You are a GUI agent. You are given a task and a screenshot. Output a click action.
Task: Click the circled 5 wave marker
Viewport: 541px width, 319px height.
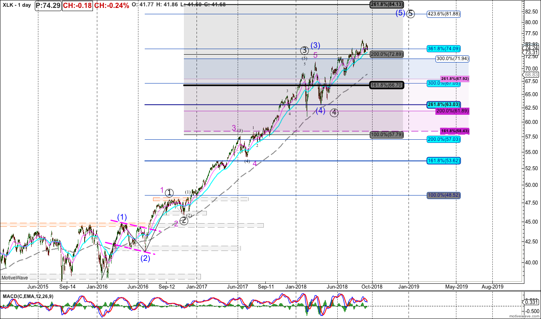click(411, 14)
